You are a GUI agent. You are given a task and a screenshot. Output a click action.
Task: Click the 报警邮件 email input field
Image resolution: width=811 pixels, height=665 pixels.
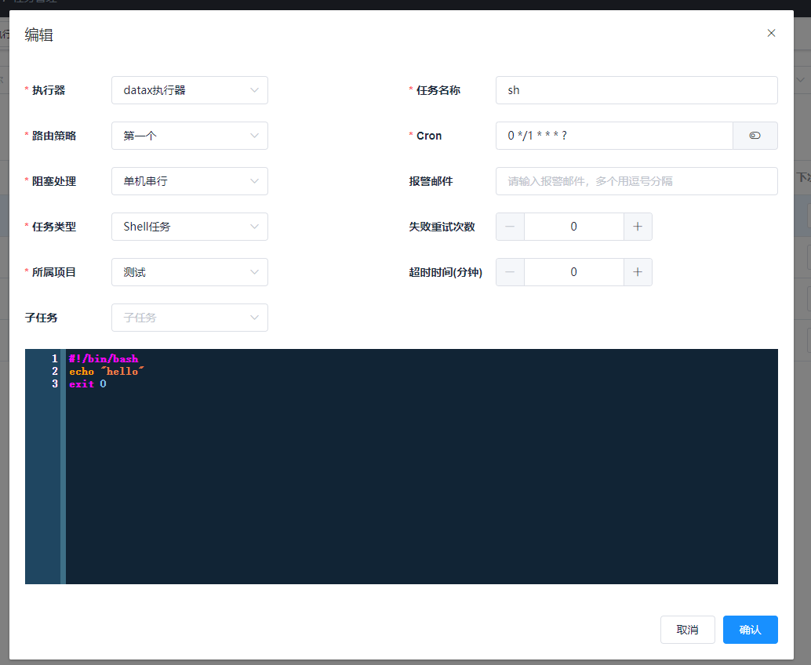635,180
